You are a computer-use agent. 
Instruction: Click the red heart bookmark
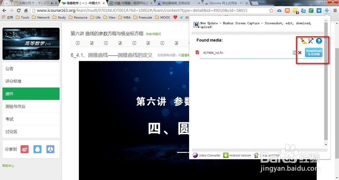tap(175, 17)
